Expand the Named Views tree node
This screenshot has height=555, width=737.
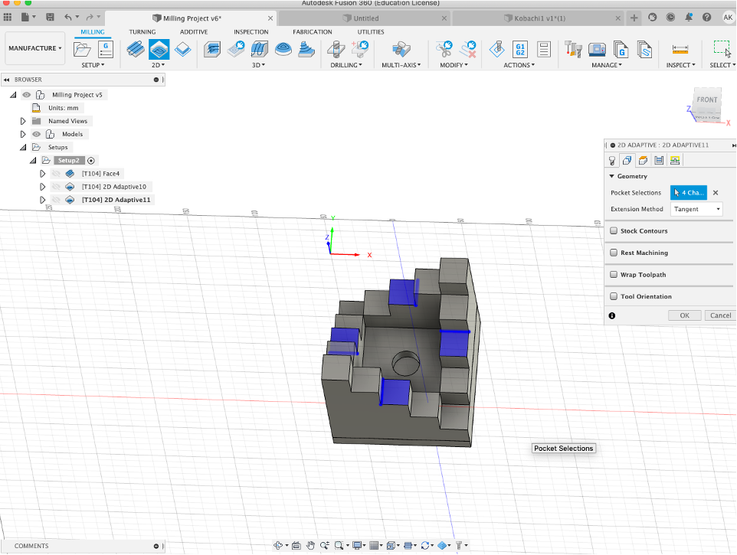click(23, 121)
